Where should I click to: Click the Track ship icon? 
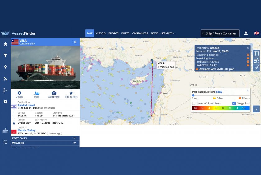[37, 93]
